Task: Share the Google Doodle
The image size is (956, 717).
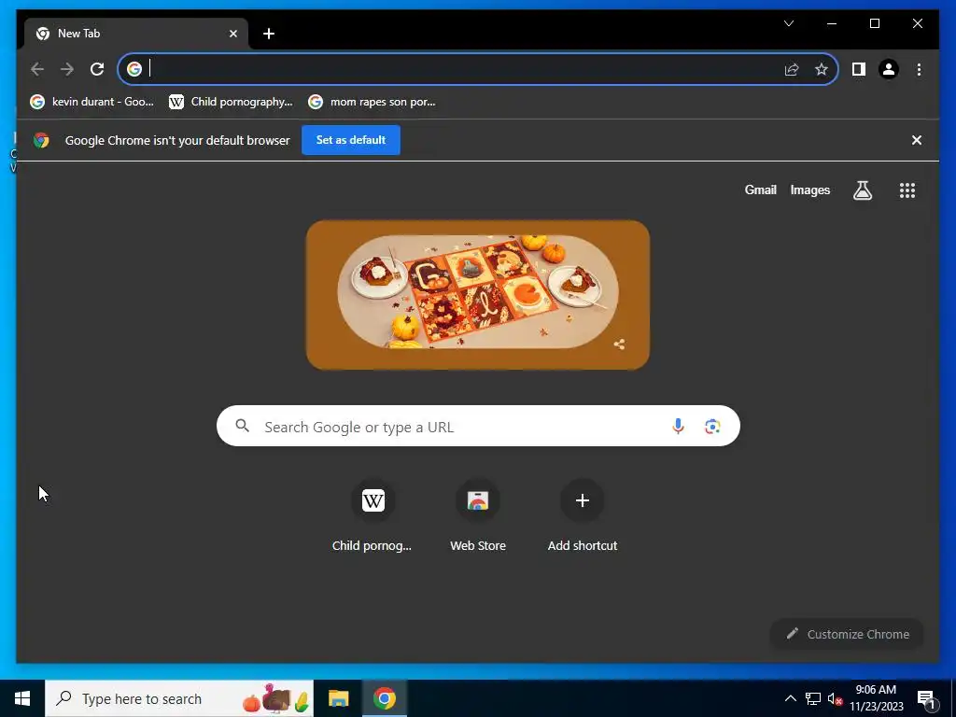Action: (619, 344)
